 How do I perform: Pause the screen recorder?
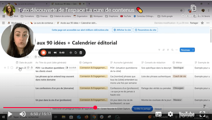tap(50, 53)
